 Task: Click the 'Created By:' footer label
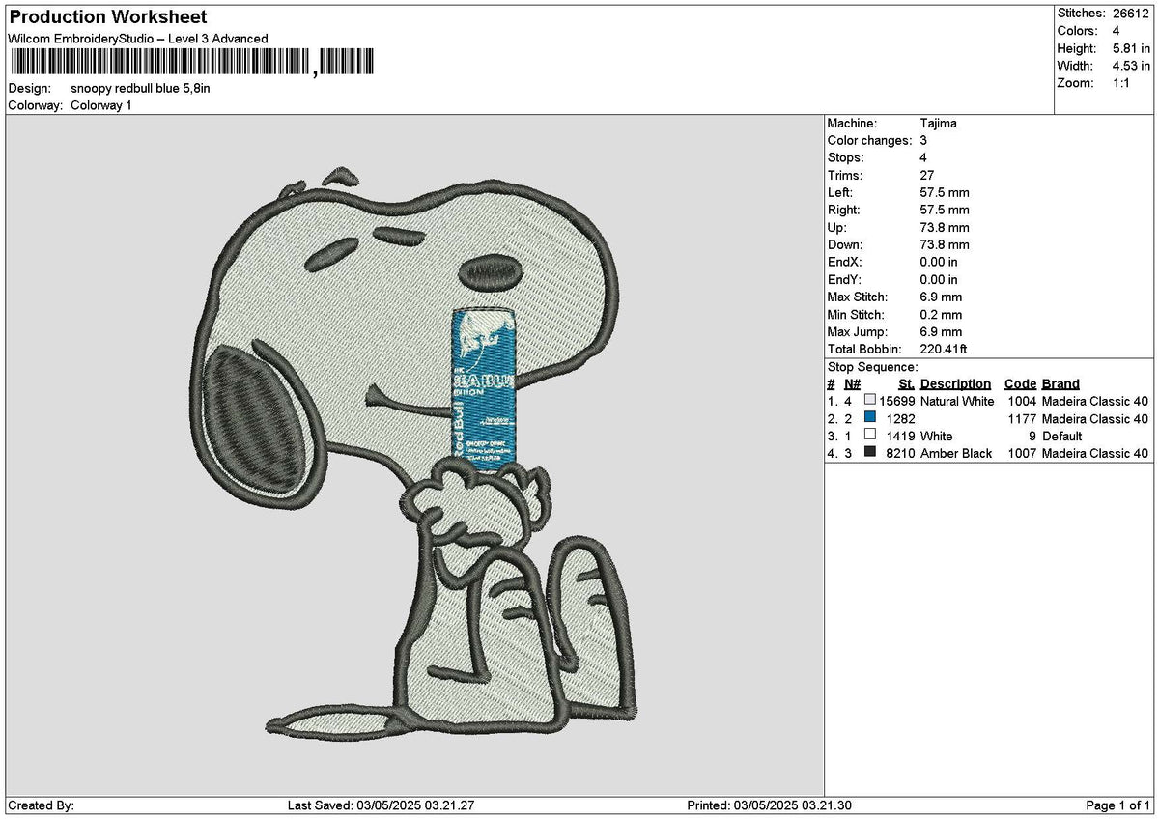click(x=41, y=805)
